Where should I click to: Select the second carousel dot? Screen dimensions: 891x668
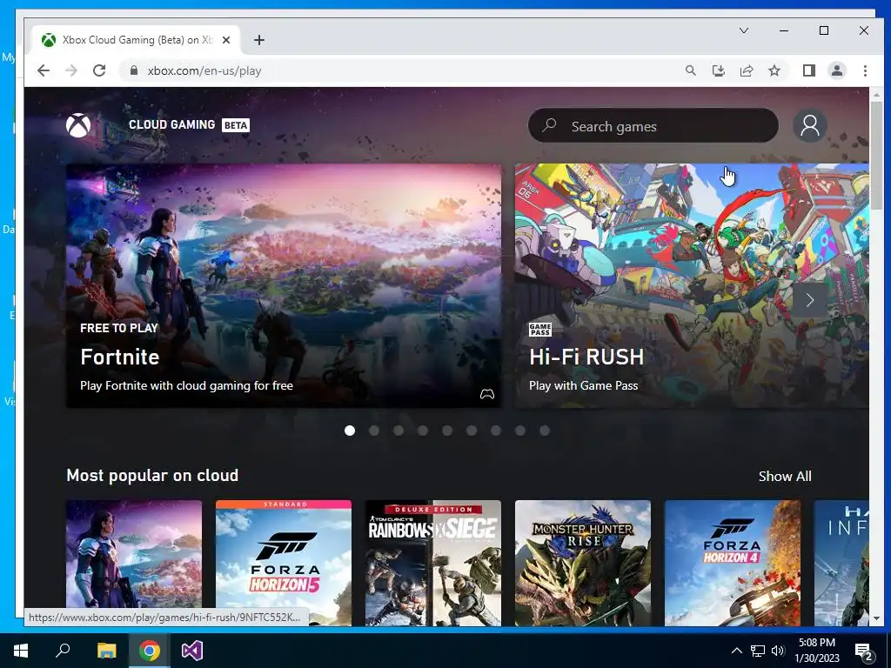(x=374, y=431)
